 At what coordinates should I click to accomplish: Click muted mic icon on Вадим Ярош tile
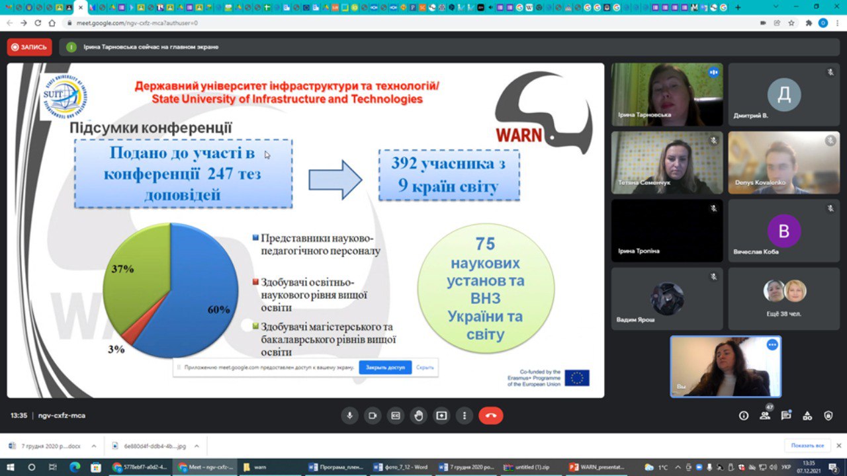(713, 276)
